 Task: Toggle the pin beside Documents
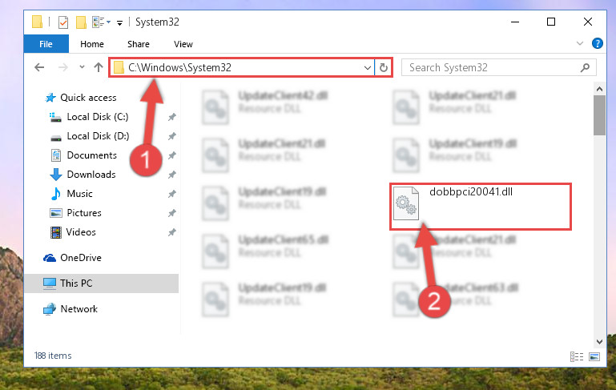coord(171,155)
